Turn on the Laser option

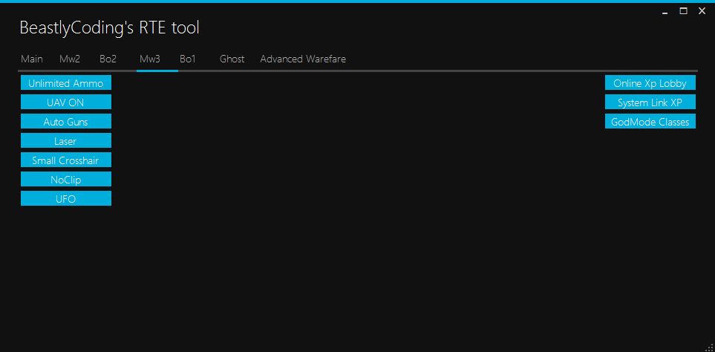coord(66,141)
